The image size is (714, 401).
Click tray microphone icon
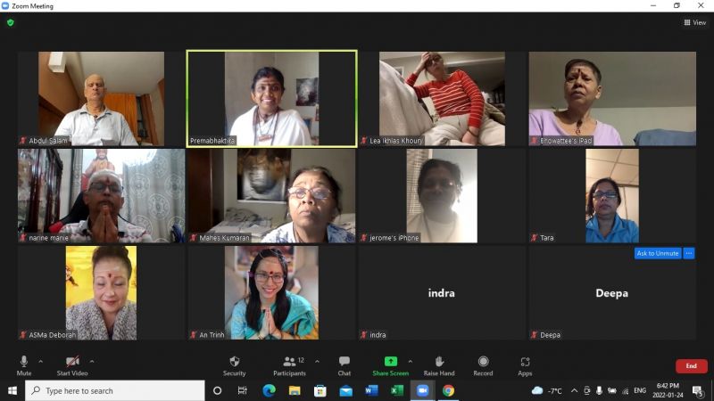pyautogui.click(x=599, y=390)
